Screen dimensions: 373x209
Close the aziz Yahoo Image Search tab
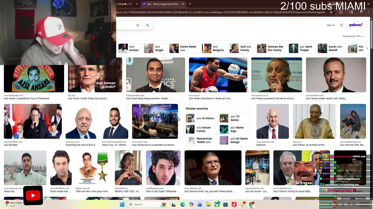183,4
